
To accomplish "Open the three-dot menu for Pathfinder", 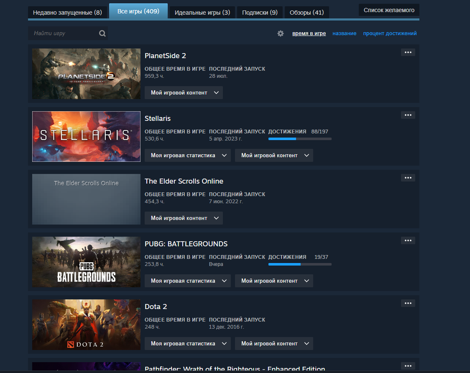I will coord(408,366).
